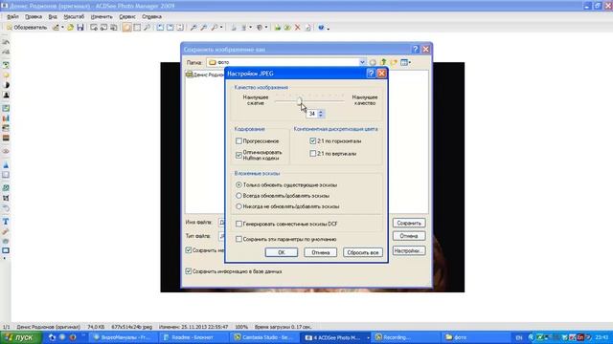Increase JPEG quality value with spinner up arrow
The height and width of the screenshot is (344, 613).
coord(321,112)
